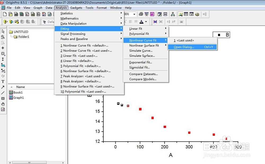Image resolution: width=265 pixels, height=164 pixels.
Task: Expand Peaks and Baseline submenu
Action: pos(89,39)
